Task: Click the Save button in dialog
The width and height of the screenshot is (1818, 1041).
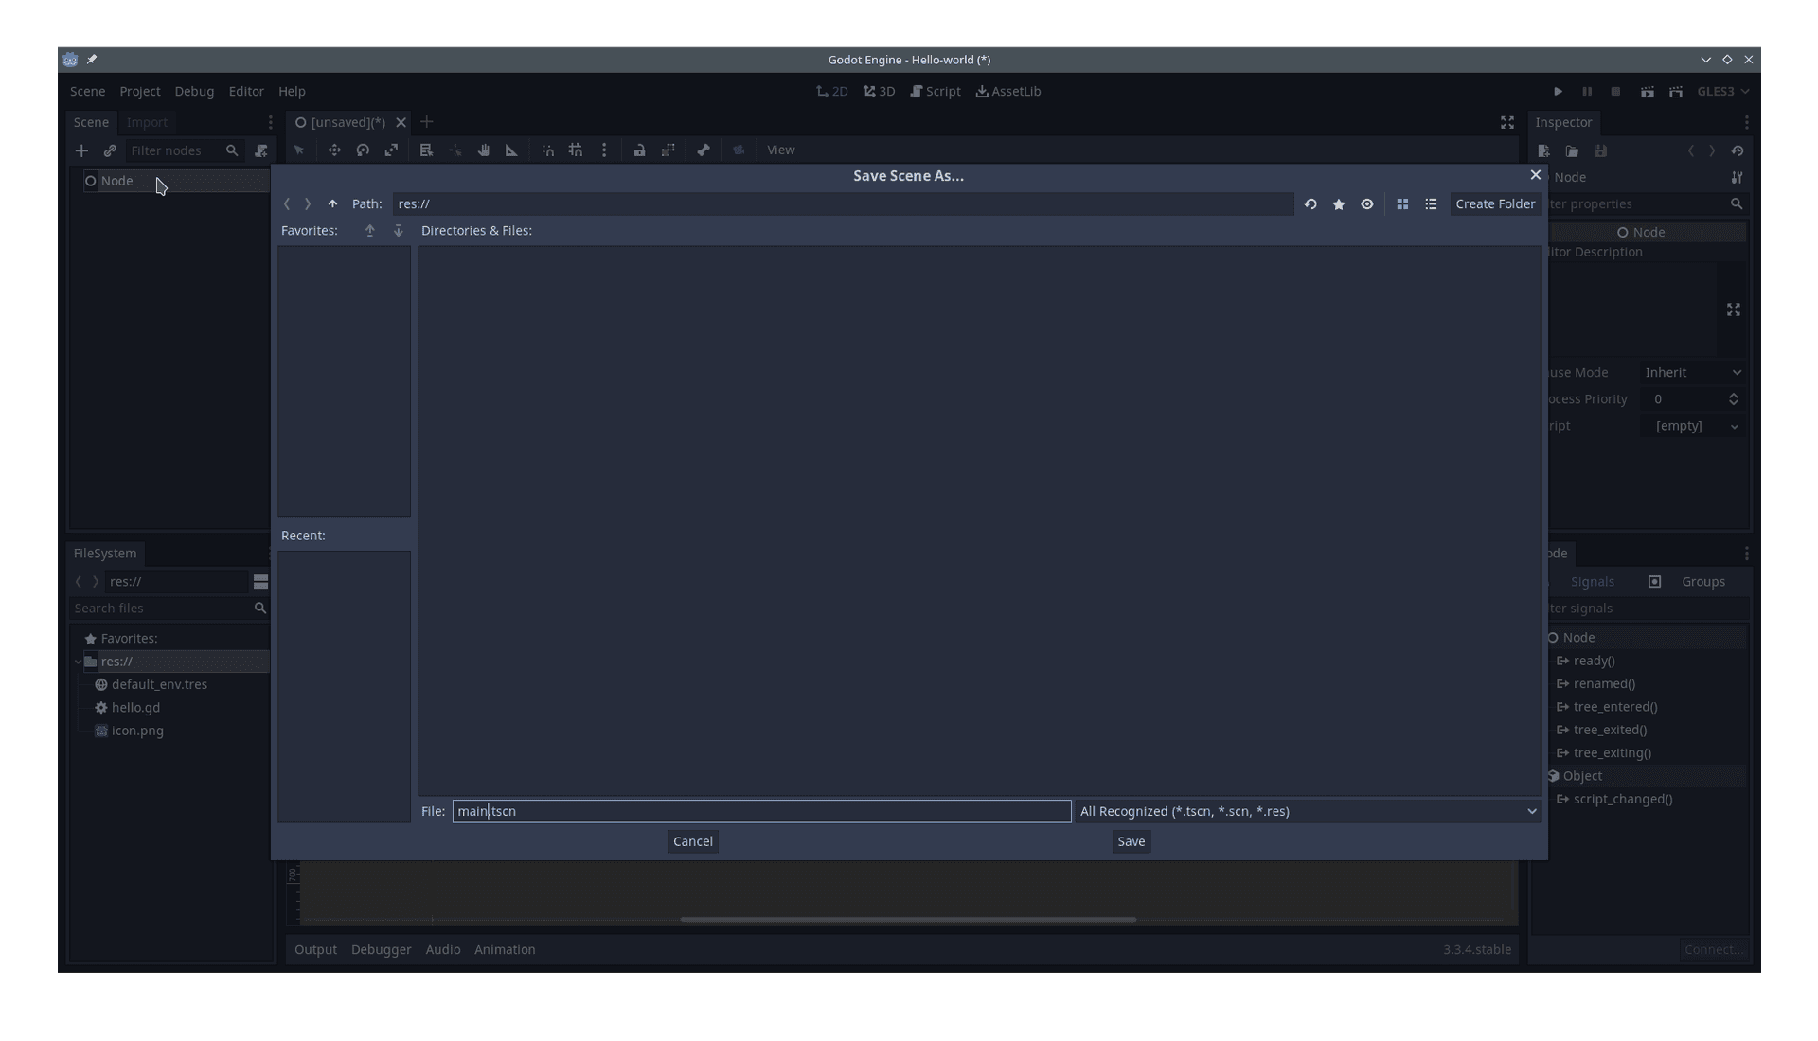Action: coord(1130,840)
